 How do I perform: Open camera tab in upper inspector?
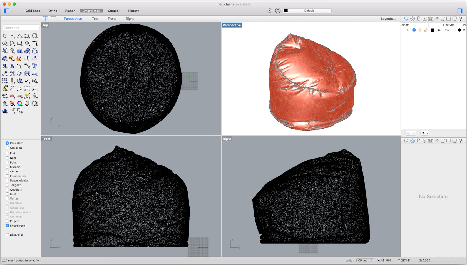click(x=431, y=19)
